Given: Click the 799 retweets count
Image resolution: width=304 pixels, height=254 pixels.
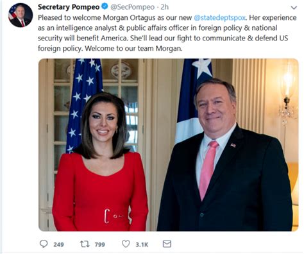Looking at the screenshot, I should tap(99, 244).
